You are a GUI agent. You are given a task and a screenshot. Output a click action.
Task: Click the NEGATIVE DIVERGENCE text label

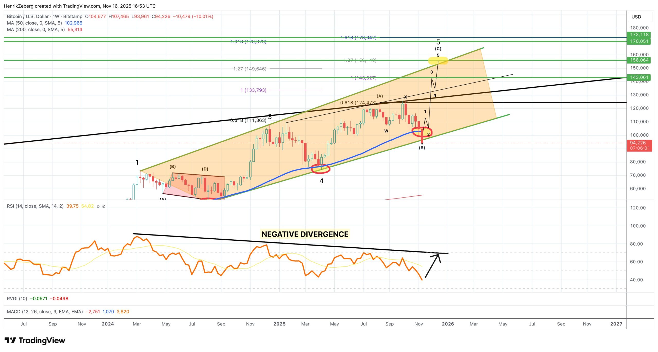pos(305,234)
